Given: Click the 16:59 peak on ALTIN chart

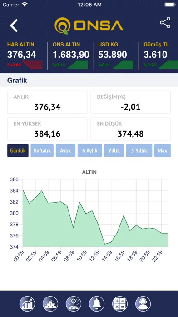Looking at the screenshot, I should pyautogui.click(x=124, y=215).
